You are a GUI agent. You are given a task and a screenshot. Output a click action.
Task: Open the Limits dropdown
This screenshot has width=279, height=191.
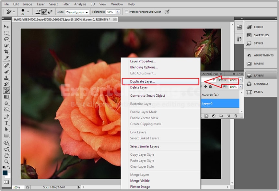coord(77,12)
